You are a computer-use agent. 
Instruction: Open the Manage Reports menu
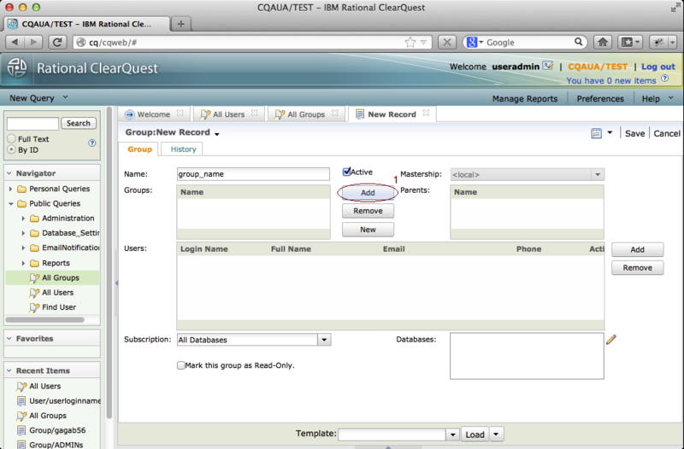click(524, 98)
